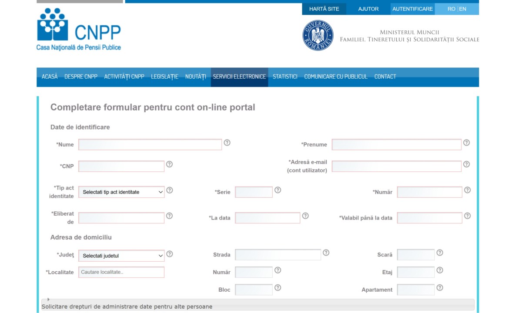The width and height of the screenshot is (522, 313).
Task: Click help icon next to Prenume field
Action: click(x=466, y=143)
